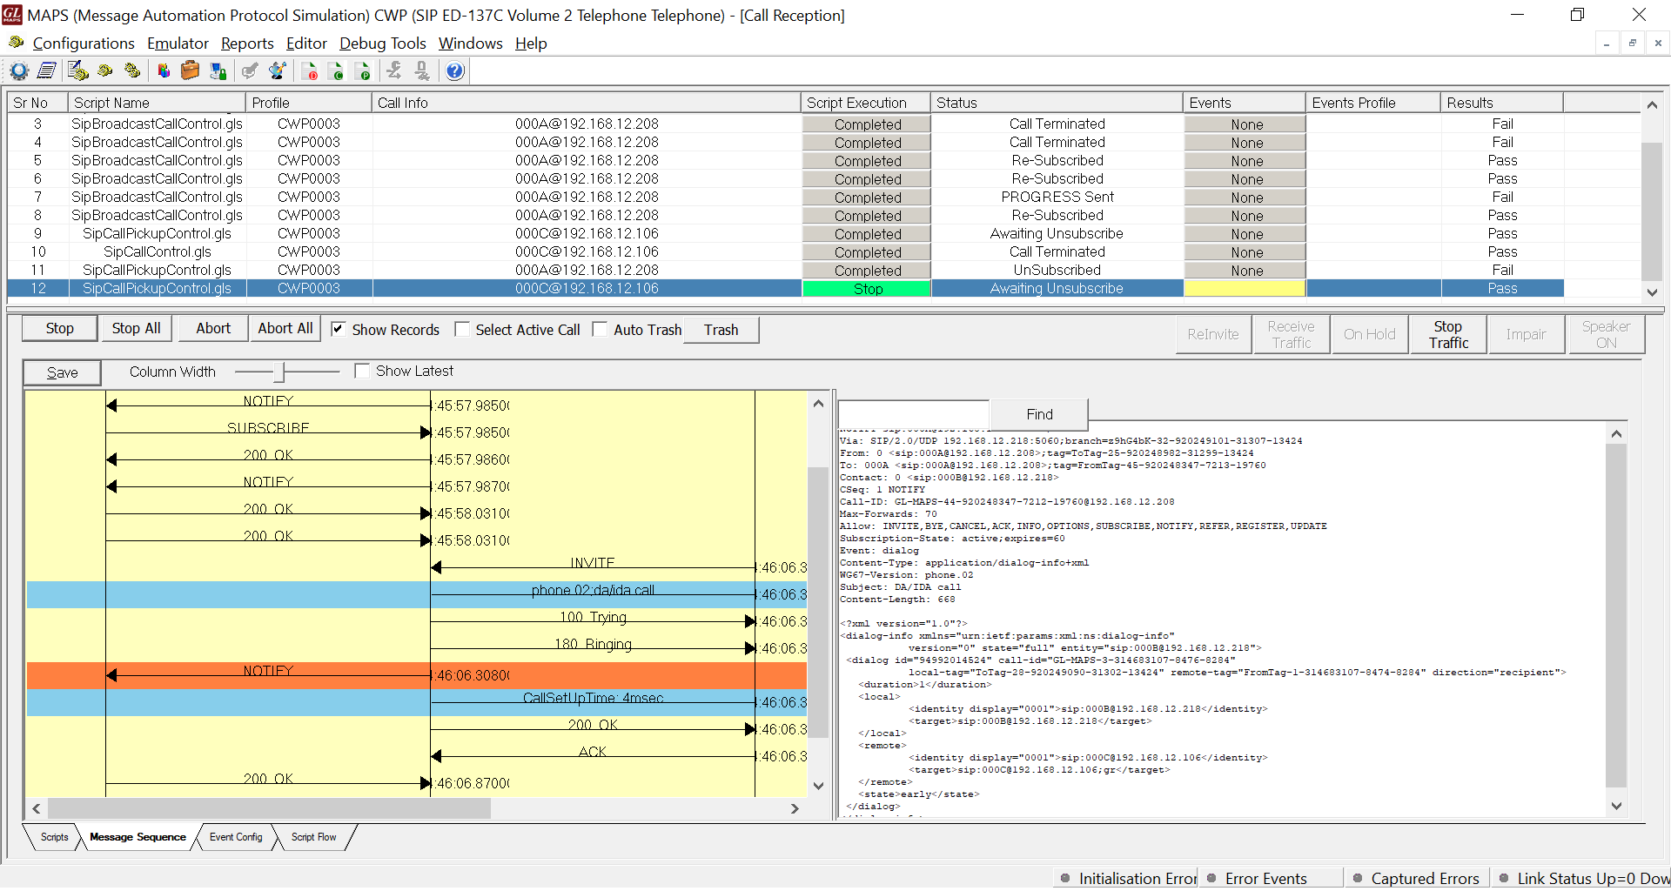Screen dimensions: 1671x891
Task: Click the blue monitor with pencil icon
Action: pyautogui.click(x=278, y=71)
